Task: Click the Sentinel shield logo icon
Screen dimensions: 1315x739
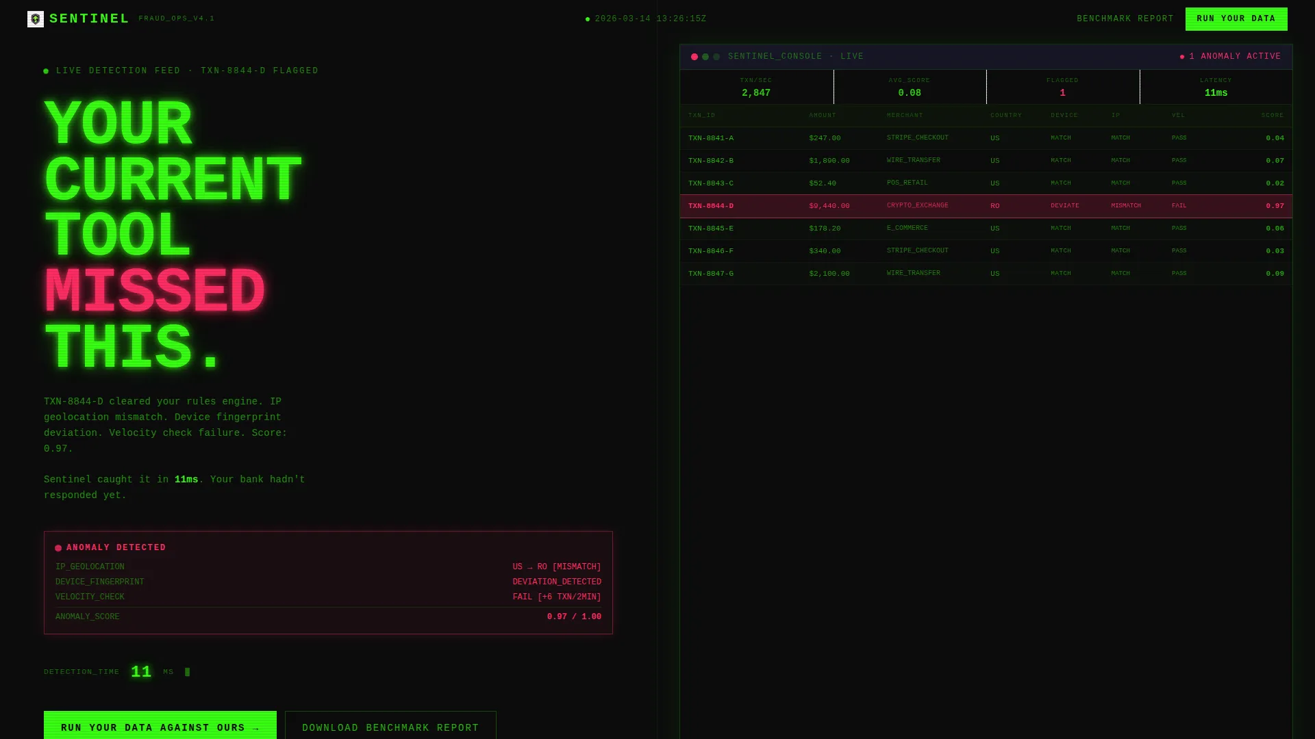Action: pyautogui.click(x=36, y=19)
